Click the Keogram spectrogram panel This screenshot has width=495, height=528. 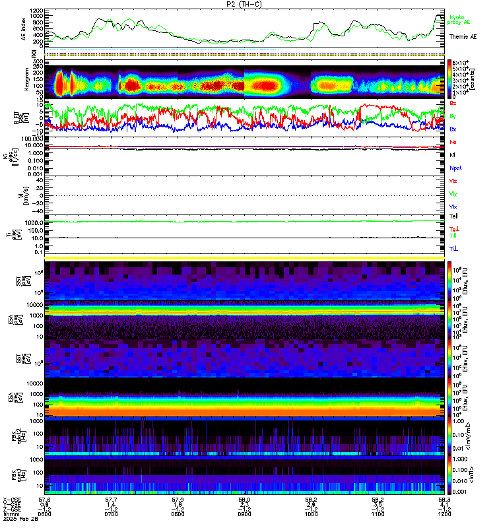pos(244,79)
